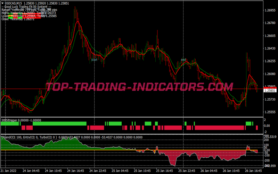
Task: Click the USDCAD,M15 chart title text
Action: (14, 3)
